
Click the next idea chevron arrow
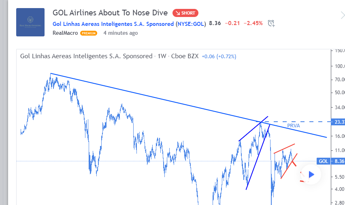tap(342, 16)
